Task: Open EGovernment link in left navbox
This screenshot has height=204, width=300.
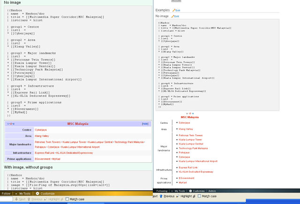Action: coord(43,159)
